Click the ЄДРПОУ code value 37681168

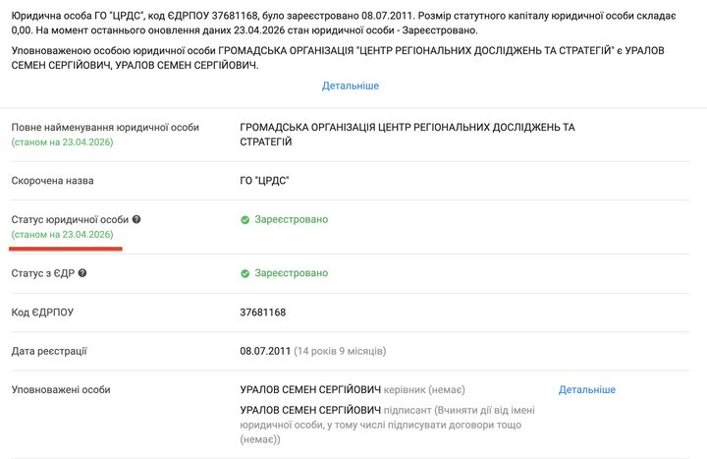[263, 313]
